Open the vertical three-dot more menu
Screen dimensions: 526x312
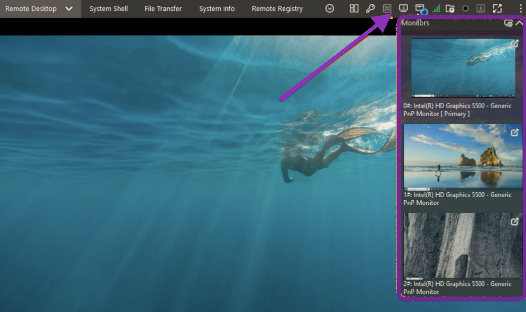520,8
